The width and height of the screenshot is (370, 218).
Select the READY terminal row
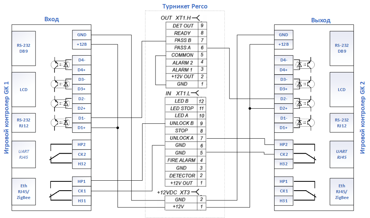pyautogui.click(x=186, y=33)
